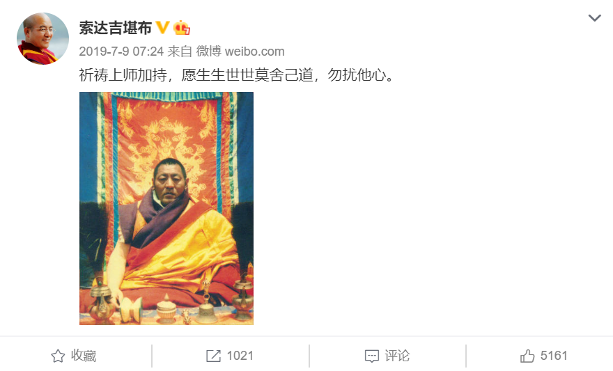
Task: Click the star favorite icon
Action: click(58, 356)
